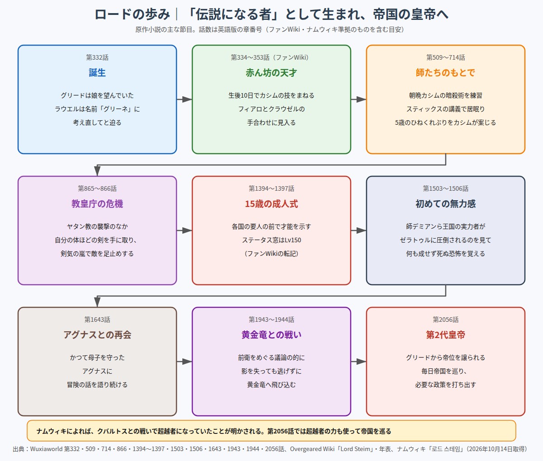Select chapter label '第509〜714話'
The image size is (543, 461).
[446, 57]
